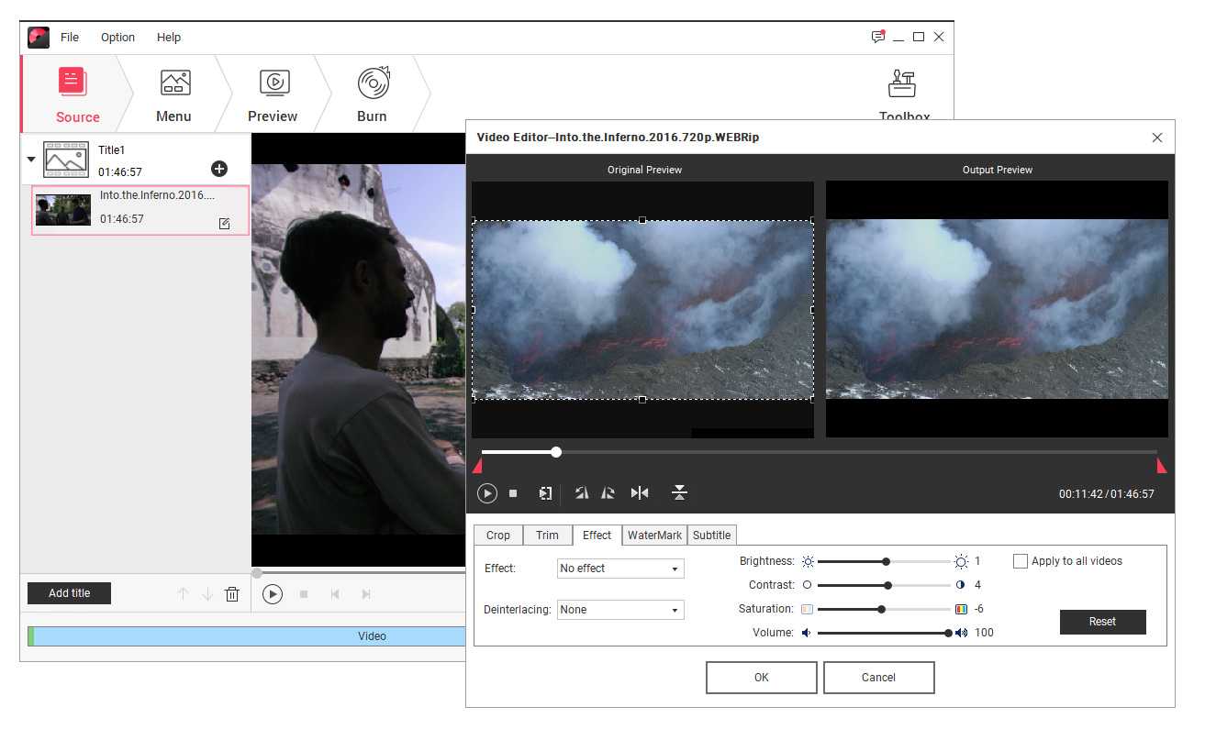1205x729 pixels.
Task: Click the full saturation color icon
Action: tap(961, 609)
